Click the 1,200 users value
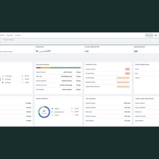 (x=127, y=103)
